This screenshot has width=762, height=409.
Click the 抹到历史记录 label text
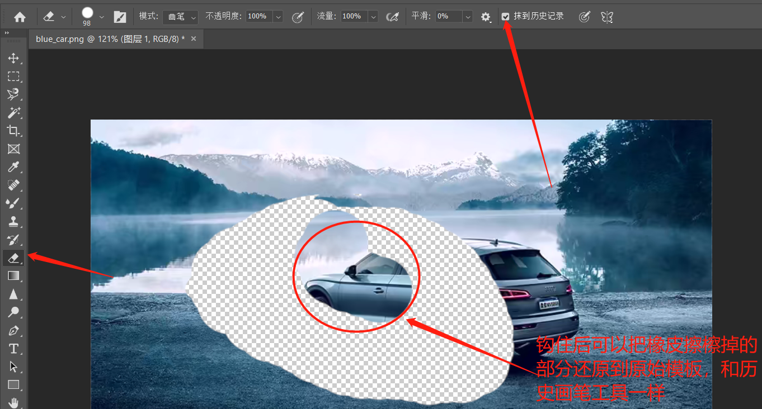pyautogui.click(x=539, y=17)
